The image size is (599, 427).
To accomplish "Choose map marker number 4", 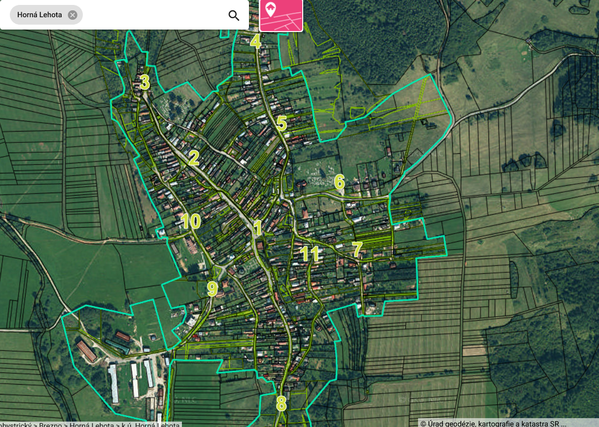I will tap(255, 42).
